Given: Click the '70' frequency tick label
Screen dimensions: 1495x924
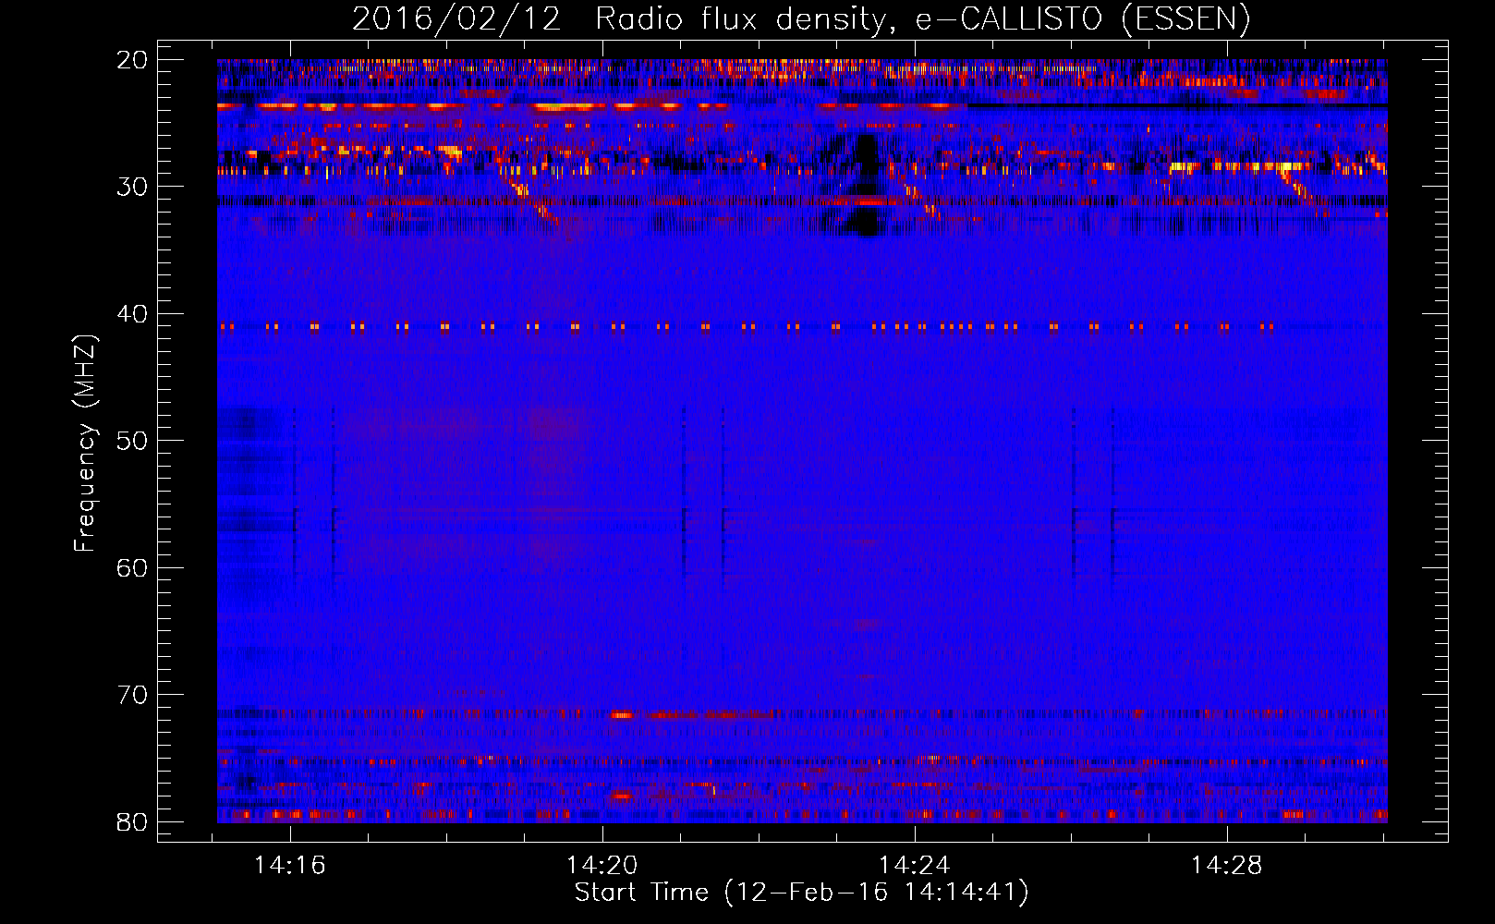Looking at the screenshot, I should point(132,695).
